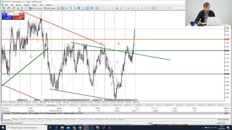Switch to MN timeframe
Image resolution: width=232 pixels, height=130 pixels.
click(x=169, y=8)
